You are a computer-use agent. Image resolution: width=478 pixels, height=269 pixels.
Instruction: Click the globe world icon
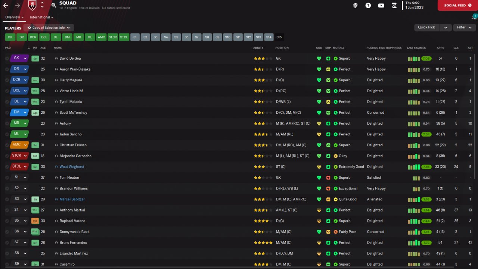click(x=356, y=6)
